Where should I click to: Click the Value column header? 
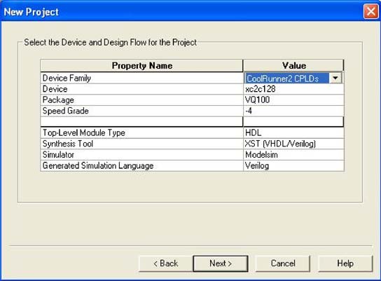tap(293, 66)
